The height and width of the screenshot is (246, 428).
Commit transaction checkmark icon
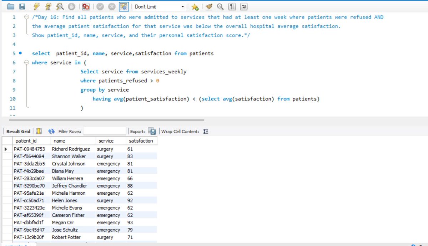[x=100, y=6]
